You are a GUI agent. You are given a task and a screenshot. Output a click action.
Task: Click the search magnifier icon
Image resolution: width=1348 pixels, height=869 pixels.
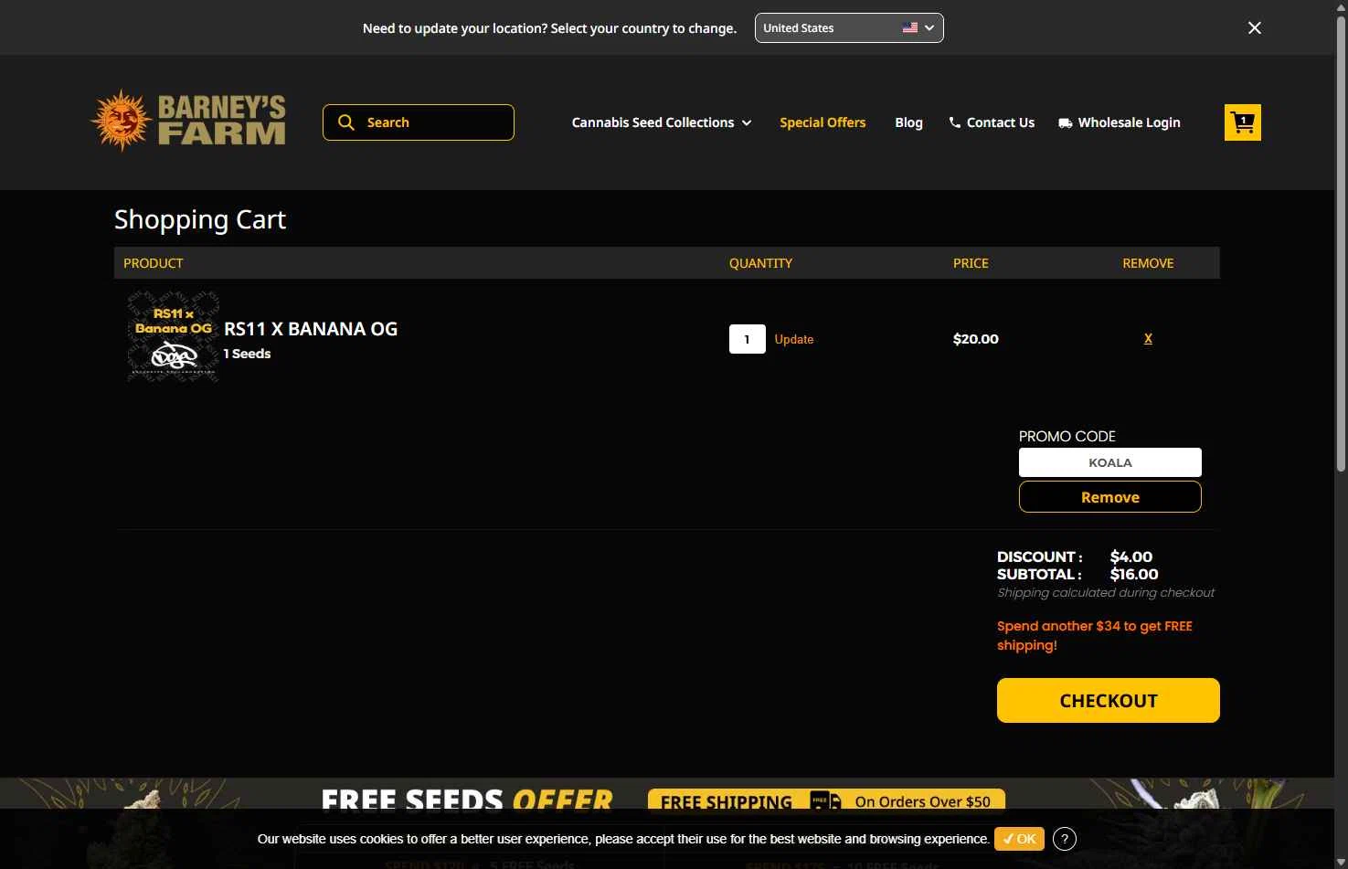[346, 122]
